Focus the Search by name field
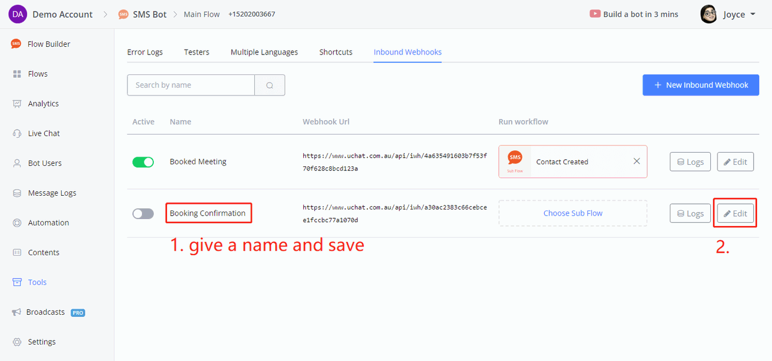Image resolution: width=772 pixels, height=361 pixels. tap(191, 85)
